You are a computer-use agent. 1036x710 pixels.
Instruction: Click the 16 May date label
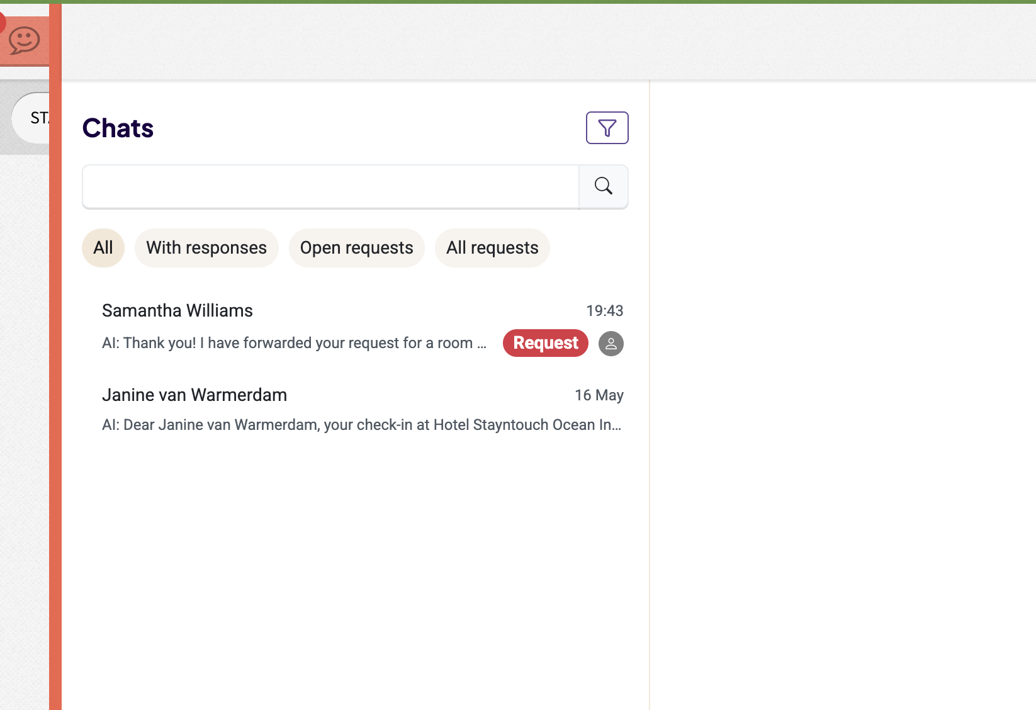(599, 395)
